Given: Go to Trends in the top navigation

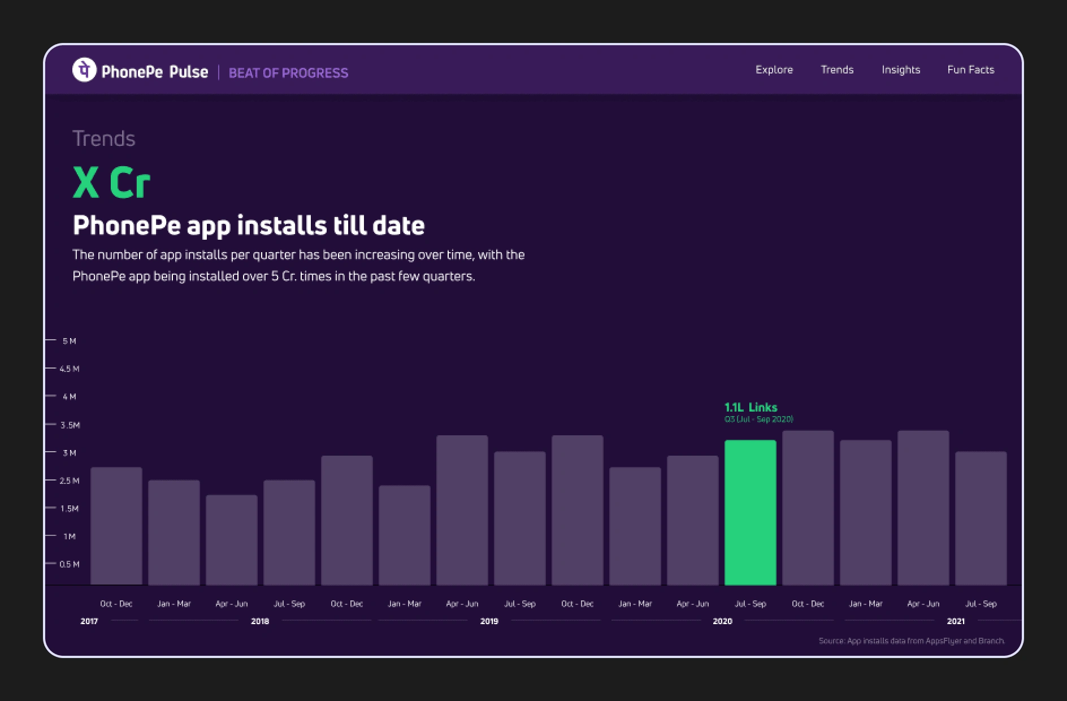Looking at the screenshot, I should pyautogui.click(x=837, y=70).
